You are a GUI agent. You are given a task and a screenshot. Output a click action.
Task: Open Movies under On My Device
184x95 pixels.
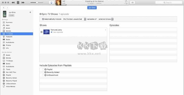click(8, 58)
